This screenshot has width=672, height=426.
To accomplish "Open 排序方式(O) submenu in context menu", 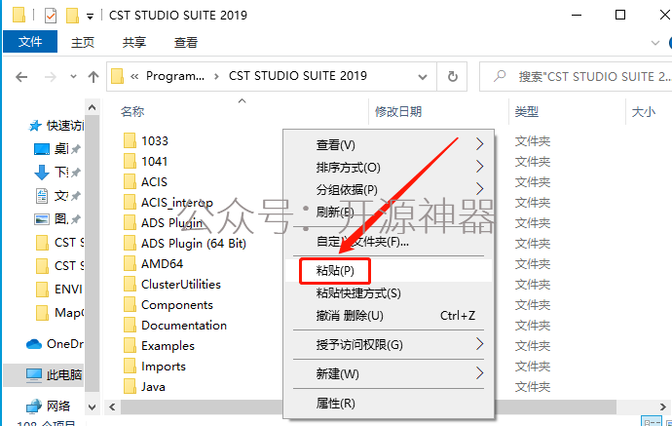I will pyautogui.click(x=389, y=167).
